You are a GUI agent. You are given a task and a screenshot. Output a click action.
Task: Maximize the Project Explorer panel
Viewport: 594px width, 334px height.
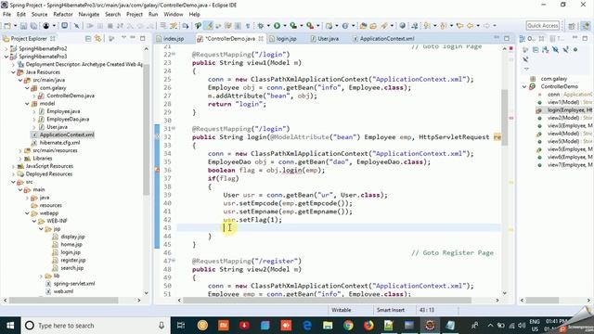[x=142, y=38]
